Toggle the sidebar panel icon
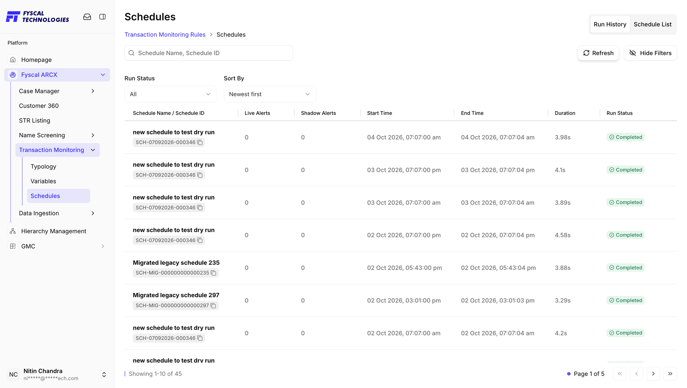Viewport: 687px width, 388px height. pyautogui.click(x=102, y=17)
